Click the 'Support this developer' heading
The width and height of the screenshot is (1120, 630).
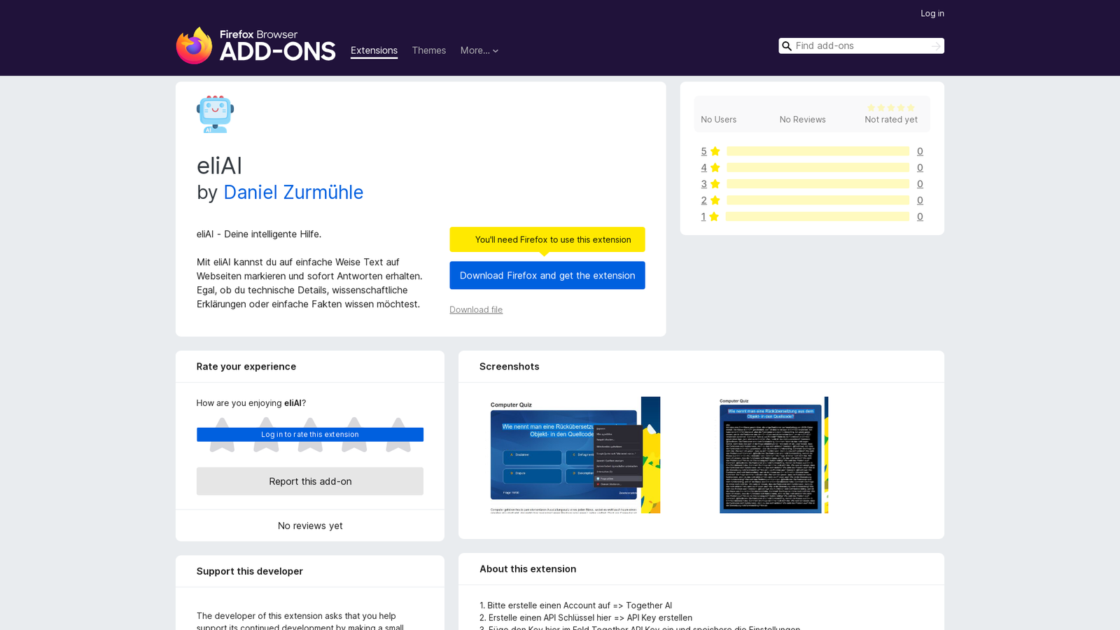250,571
